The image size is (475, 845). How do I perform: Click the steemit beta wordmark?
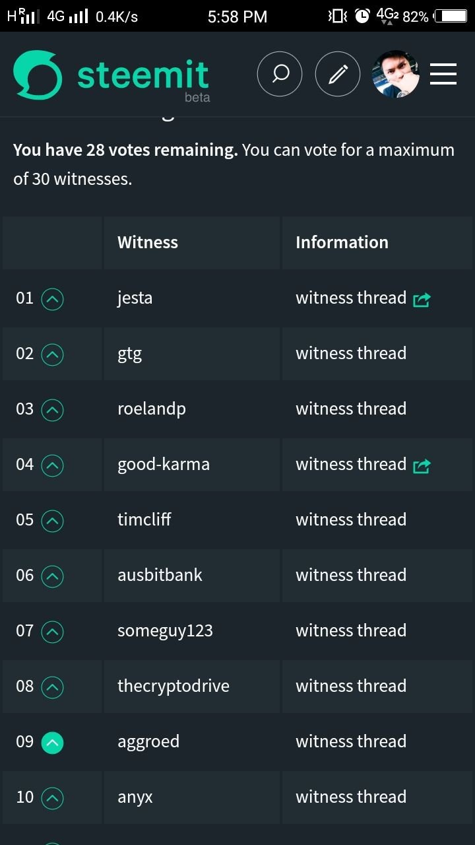pyautogui.click(x=143, y=81)
